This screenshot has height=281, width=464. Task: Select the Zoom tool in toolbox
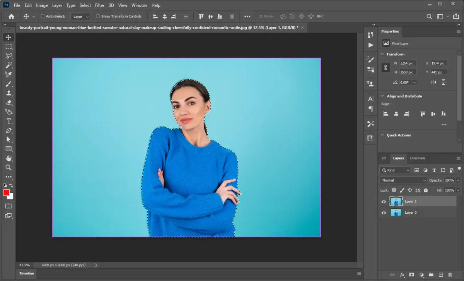click(x=9, y=168)
